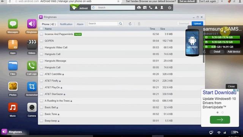Check the Incense And Peppermints row checkbox
This screenshot has width=243, height=137.
41,34
